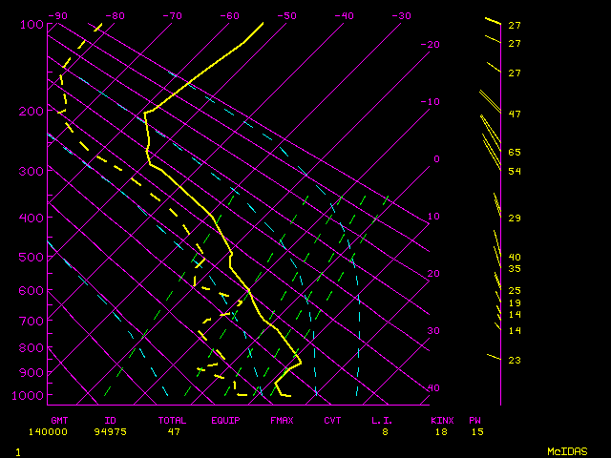Click the frame number 1 at bottom left
611x458 pixels.
(17, 450)
